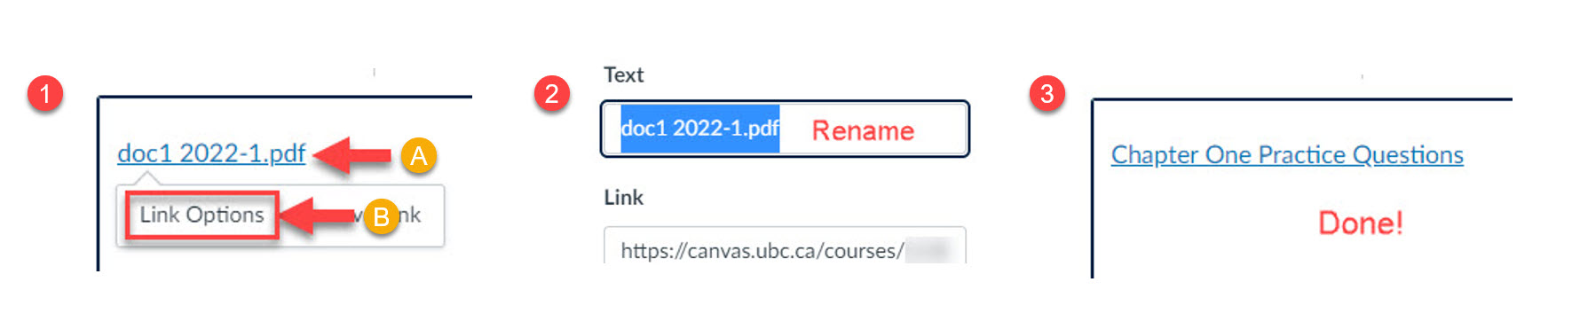Click the popup's pointer under doc1 link

[147, 178]
